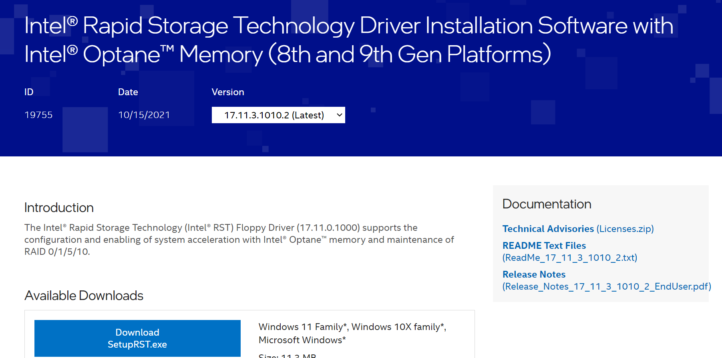Click the ReadMe_17_11_3_1010_2.txt file name
This screenshot has width=722, height=358.
click(x=569, y=258)
